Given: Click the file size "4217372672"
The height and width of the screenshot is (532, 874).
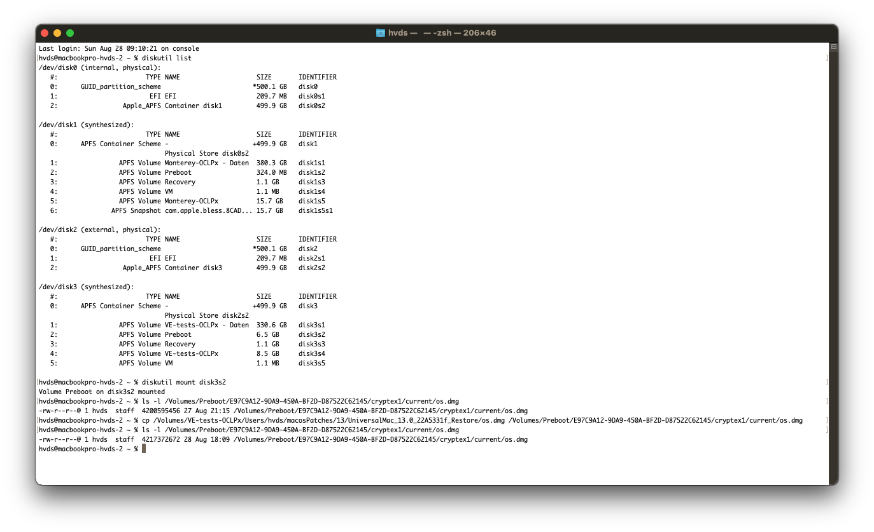Looking at the screenshot, I should click(161, 439).
